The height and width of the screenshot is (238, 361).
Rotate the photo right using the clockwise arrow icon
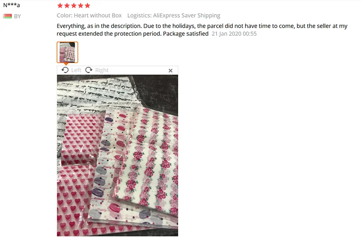(x=89, y=70)
